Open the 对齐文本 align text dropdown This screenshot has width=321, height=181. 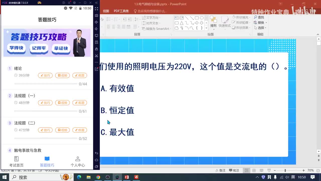(151, 23)
